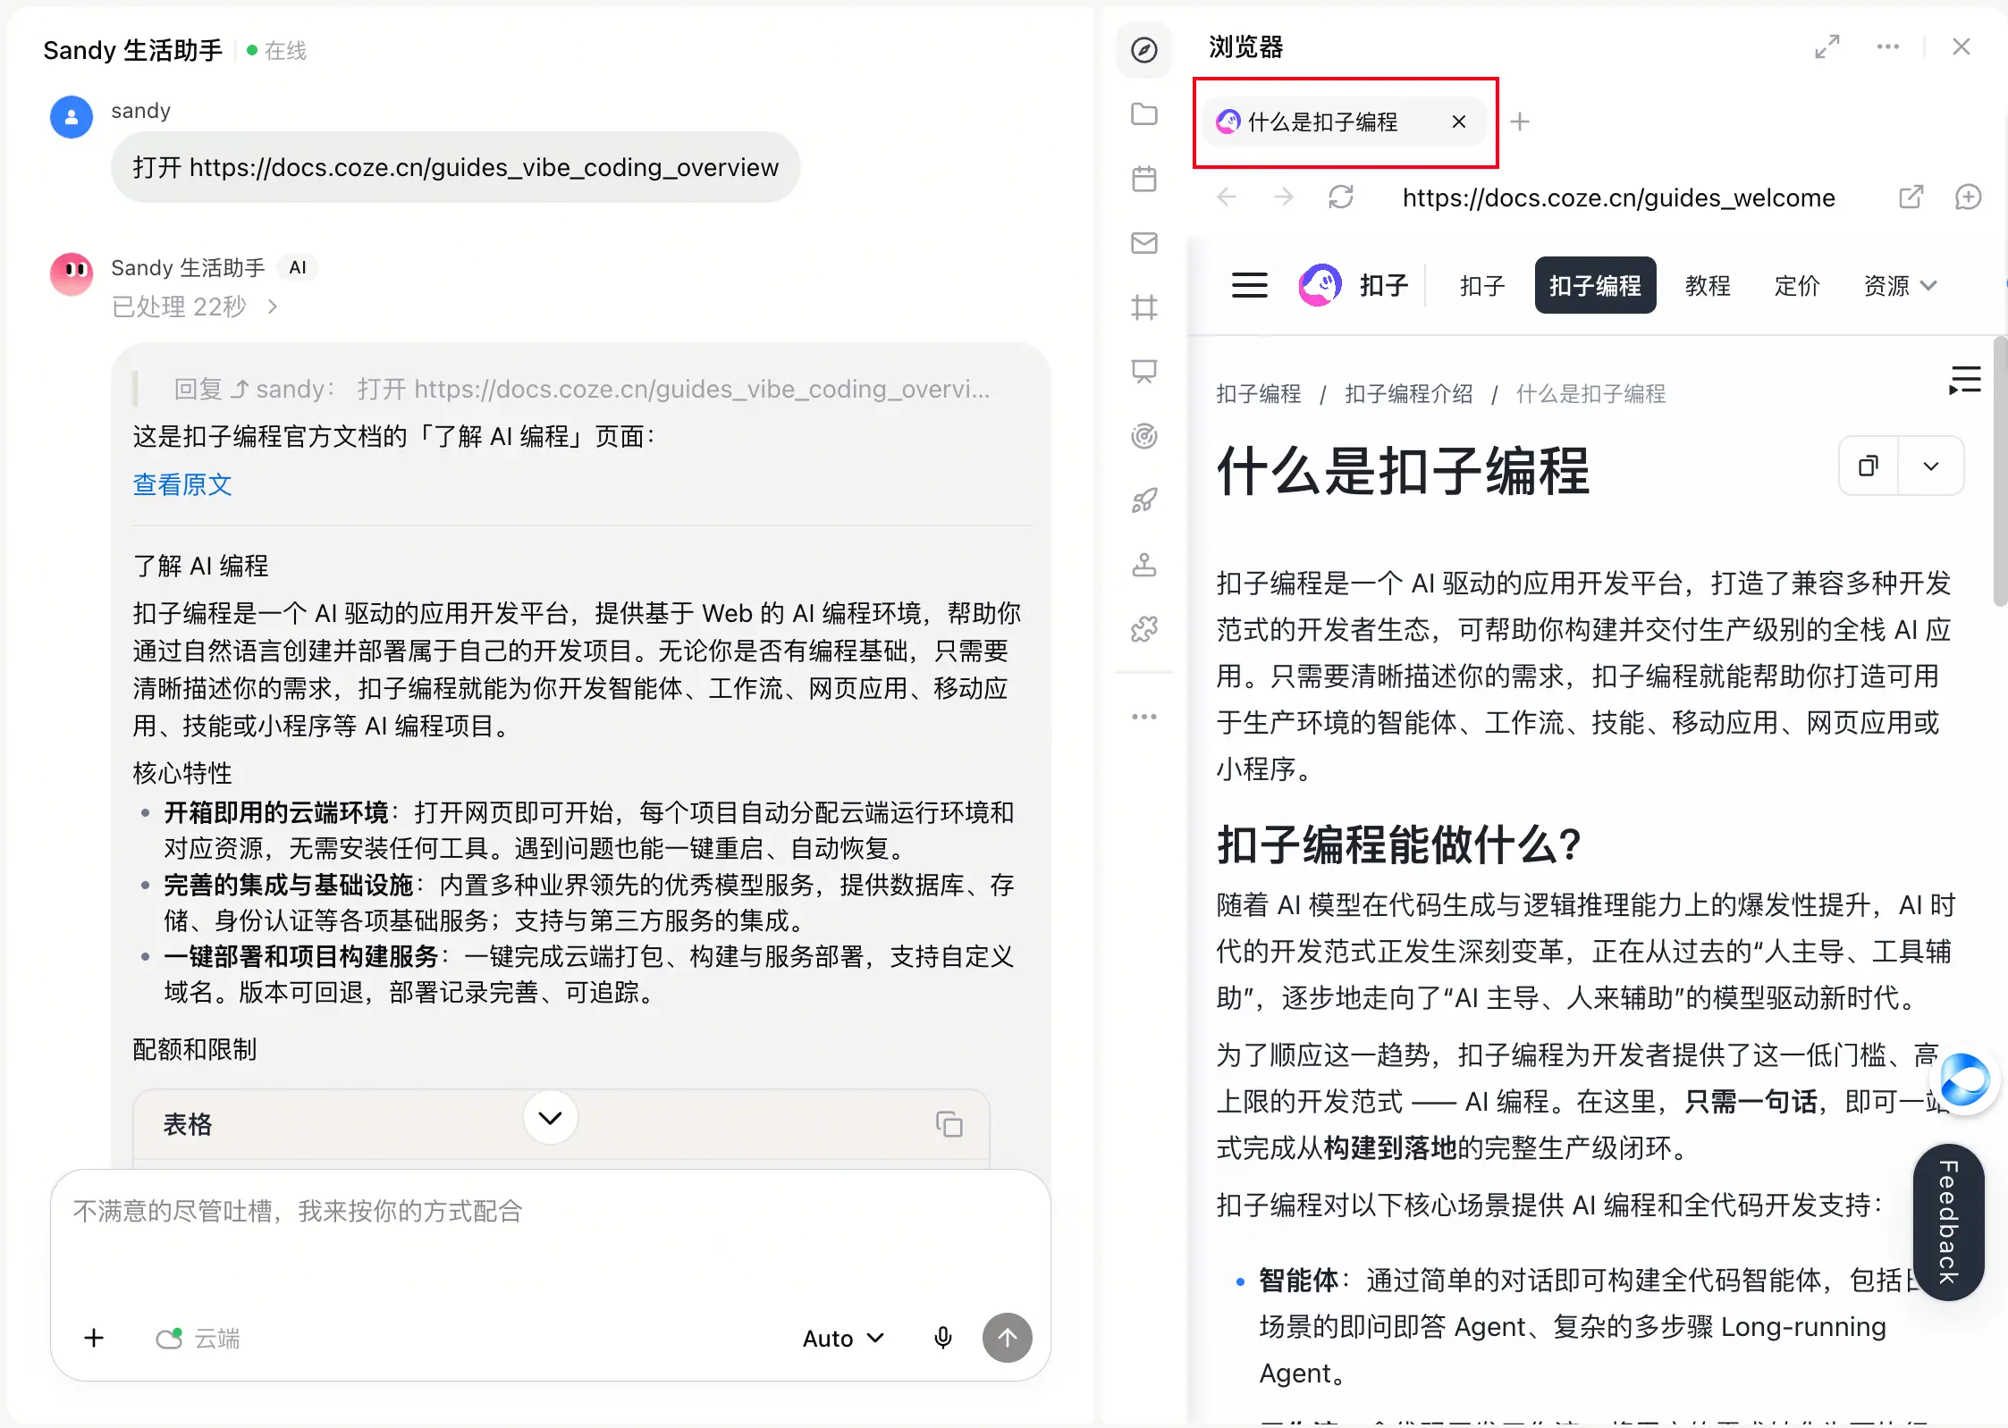Send the chat message
The image size is (2008, 1428).
point(1008,1338)
